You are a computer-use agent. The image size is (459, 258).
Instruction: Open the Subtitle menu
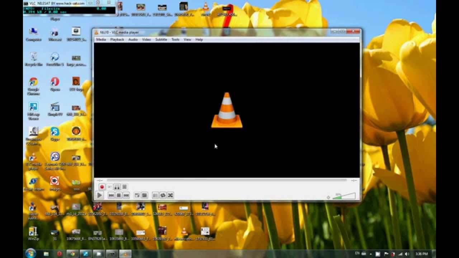(161, 39)
